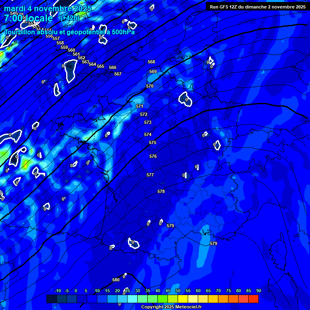Click the 570 geopotential contour label
Image resolution: width=310 pixels, height=310 pixels.
[150, 86]
